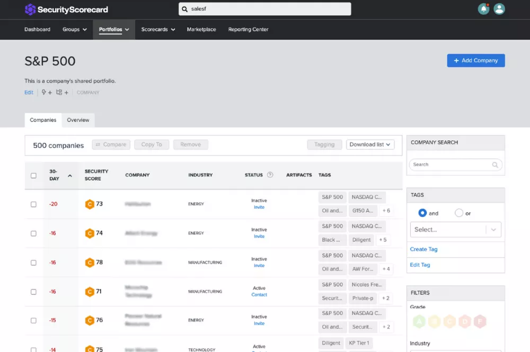Click the Edit Tag link
Viewport: 530px width, 352px height.
[420, 265]
